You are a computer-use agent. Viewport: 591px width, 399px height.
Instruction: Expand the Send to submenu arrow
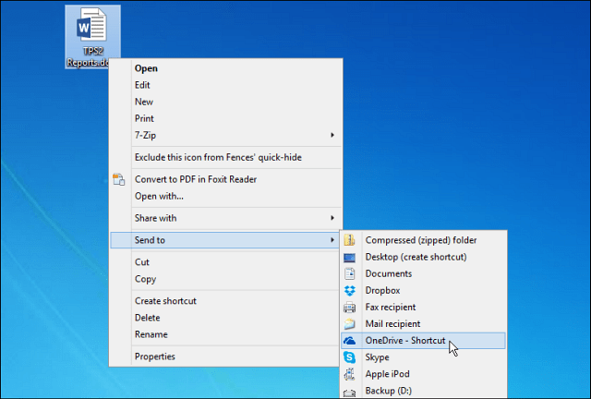(x=332, y=240)
